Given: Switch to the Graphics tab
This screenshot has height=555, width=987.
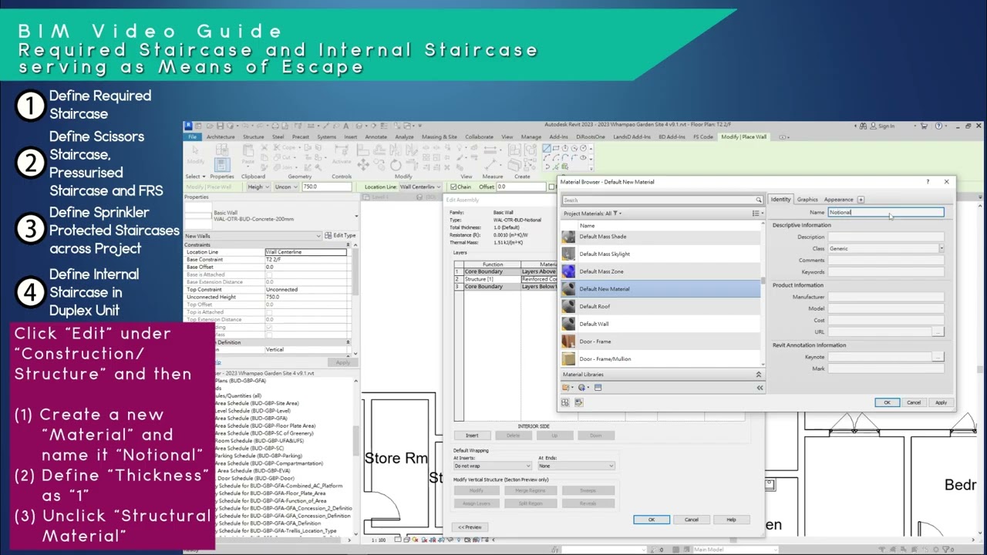Looking at the screenshot, I should pyautogui.click(x=807, y=200).
